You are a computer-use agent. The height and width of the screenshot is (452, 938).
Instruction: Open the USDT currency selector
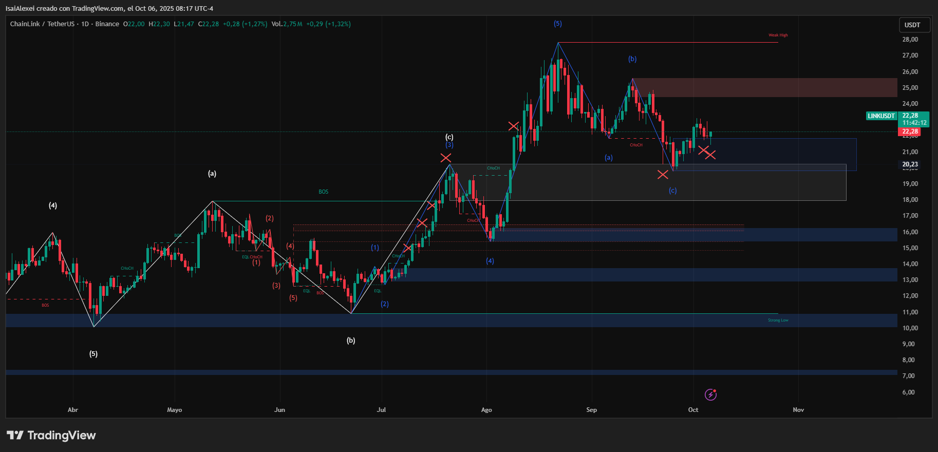pyautogui.click(x=914, y=25)
